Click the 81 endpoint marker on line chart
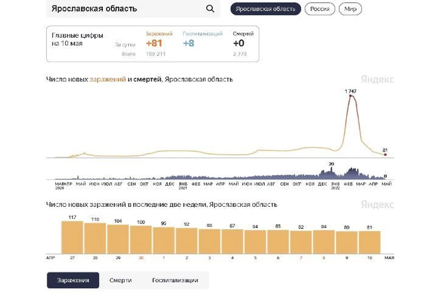 tap(385, 154)
